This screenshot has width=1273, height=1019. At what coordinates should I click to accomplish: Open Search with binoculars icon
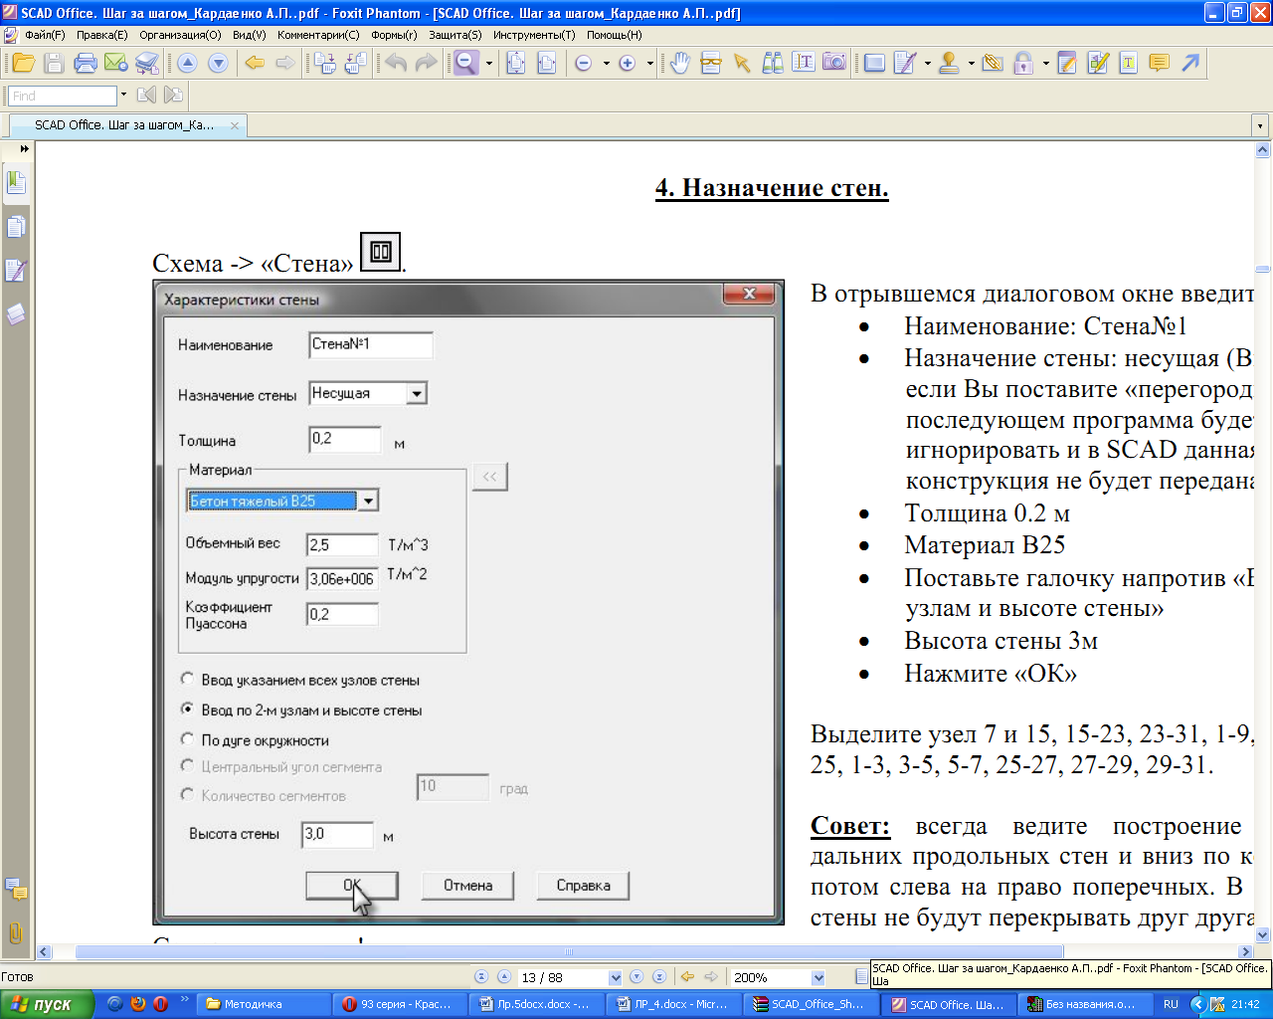pos(773,64)
